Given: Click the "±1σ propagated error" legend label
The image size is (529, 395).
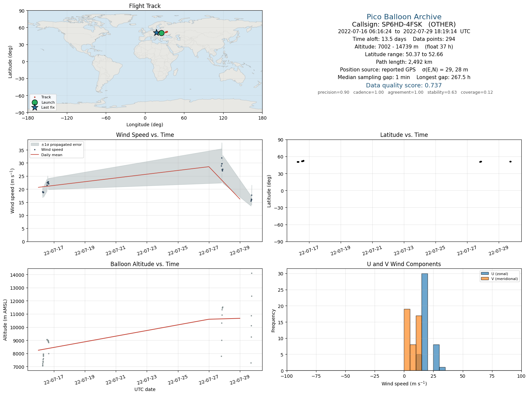Looking at the screenshot, I should (62, 145).
